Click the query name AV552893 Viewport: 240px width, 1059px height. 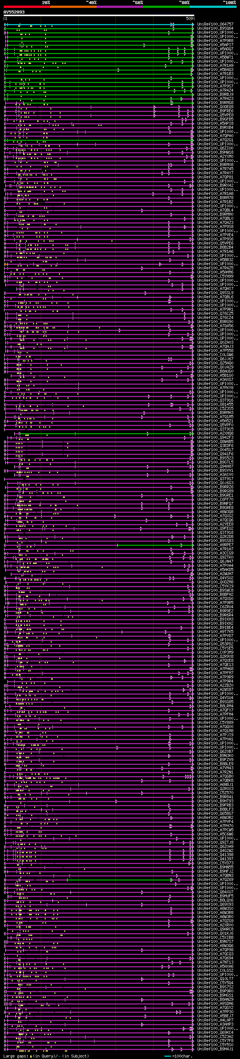pyautogui.click(x=14, y=12)
